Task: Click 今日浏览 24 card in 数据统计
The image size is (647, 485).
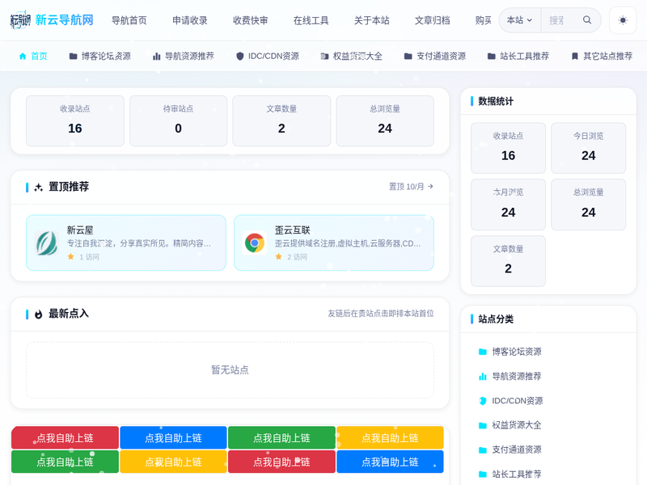Action: coord(589,148)
